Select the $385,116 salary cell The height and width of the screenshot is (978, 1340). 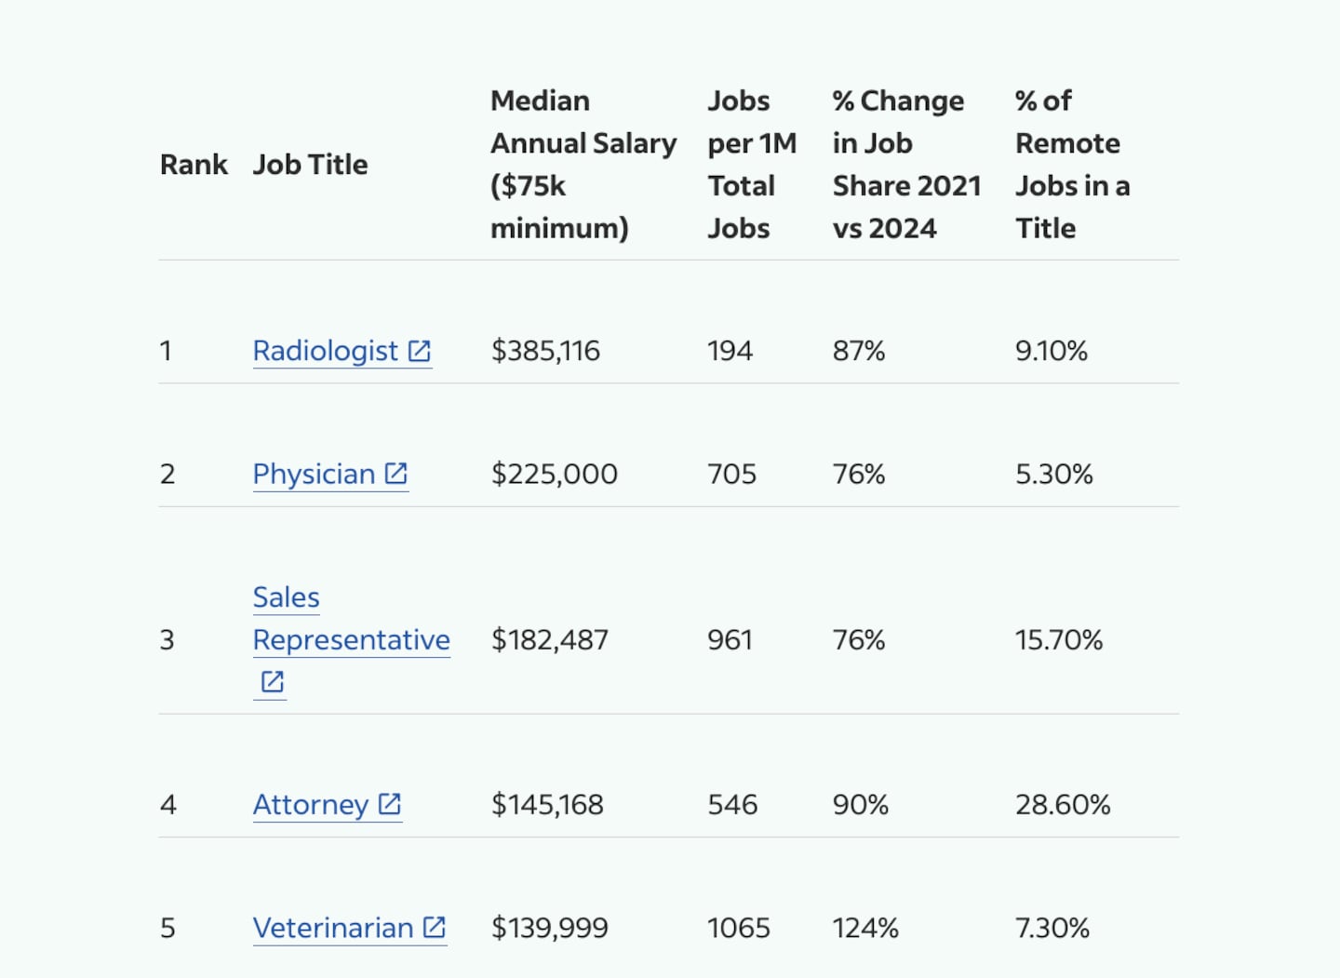pos(545,351)
